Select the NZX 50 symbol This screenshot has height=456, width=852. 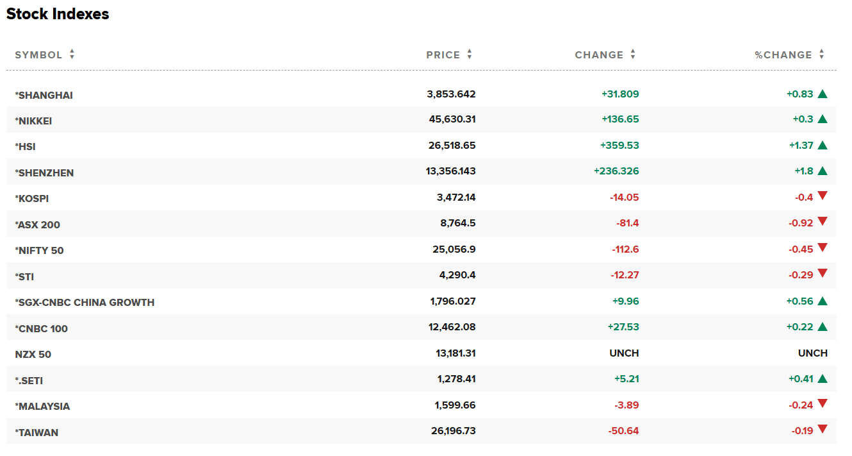pos(33,354)
